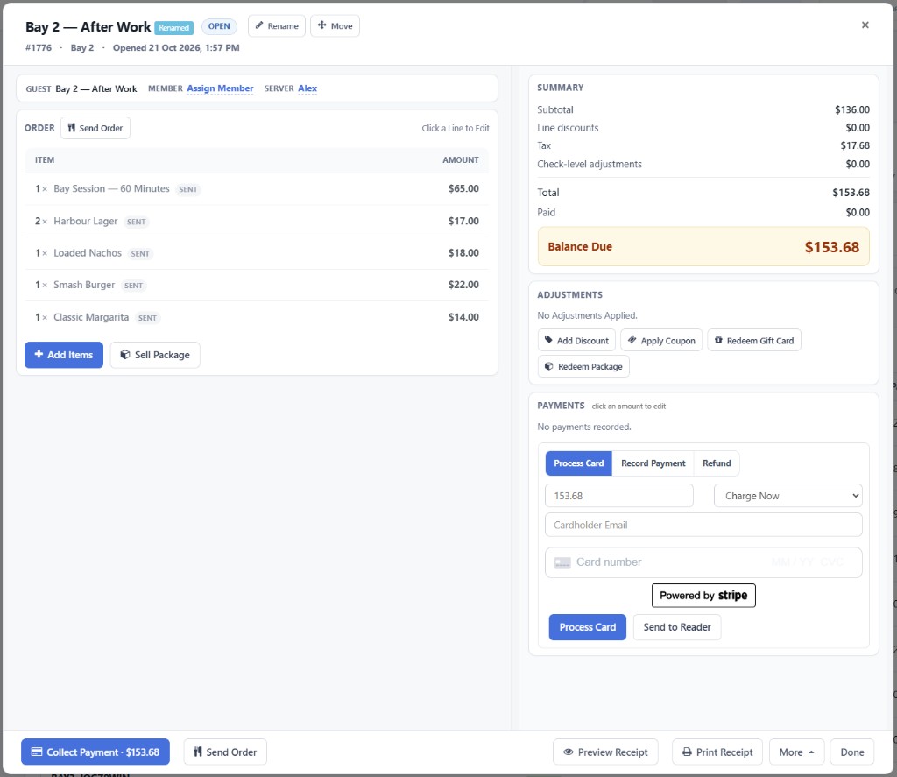Click Print Receipt with printer icon
This screenshot has height=777, width=897.
(x=717, y=752)
